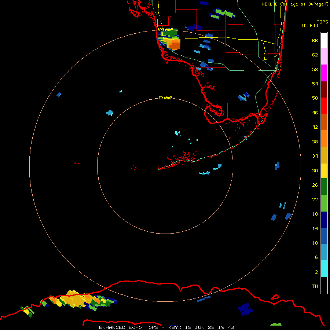This screenshot has width=330, height=330.
Task: Click the 'TOPS' legend title
Action: coord(322,22)
